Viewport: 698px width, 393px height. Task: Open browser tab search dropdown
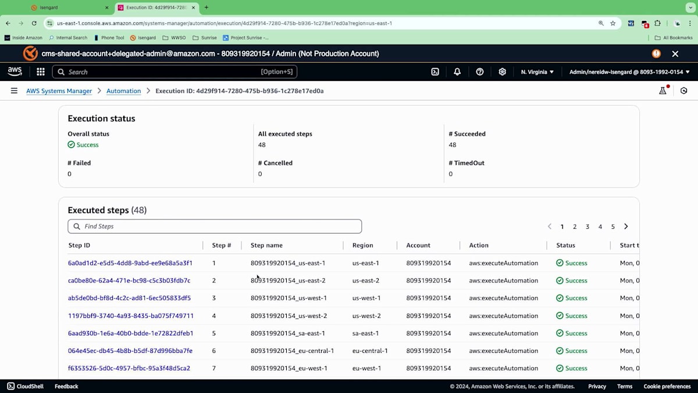[690, 8]
